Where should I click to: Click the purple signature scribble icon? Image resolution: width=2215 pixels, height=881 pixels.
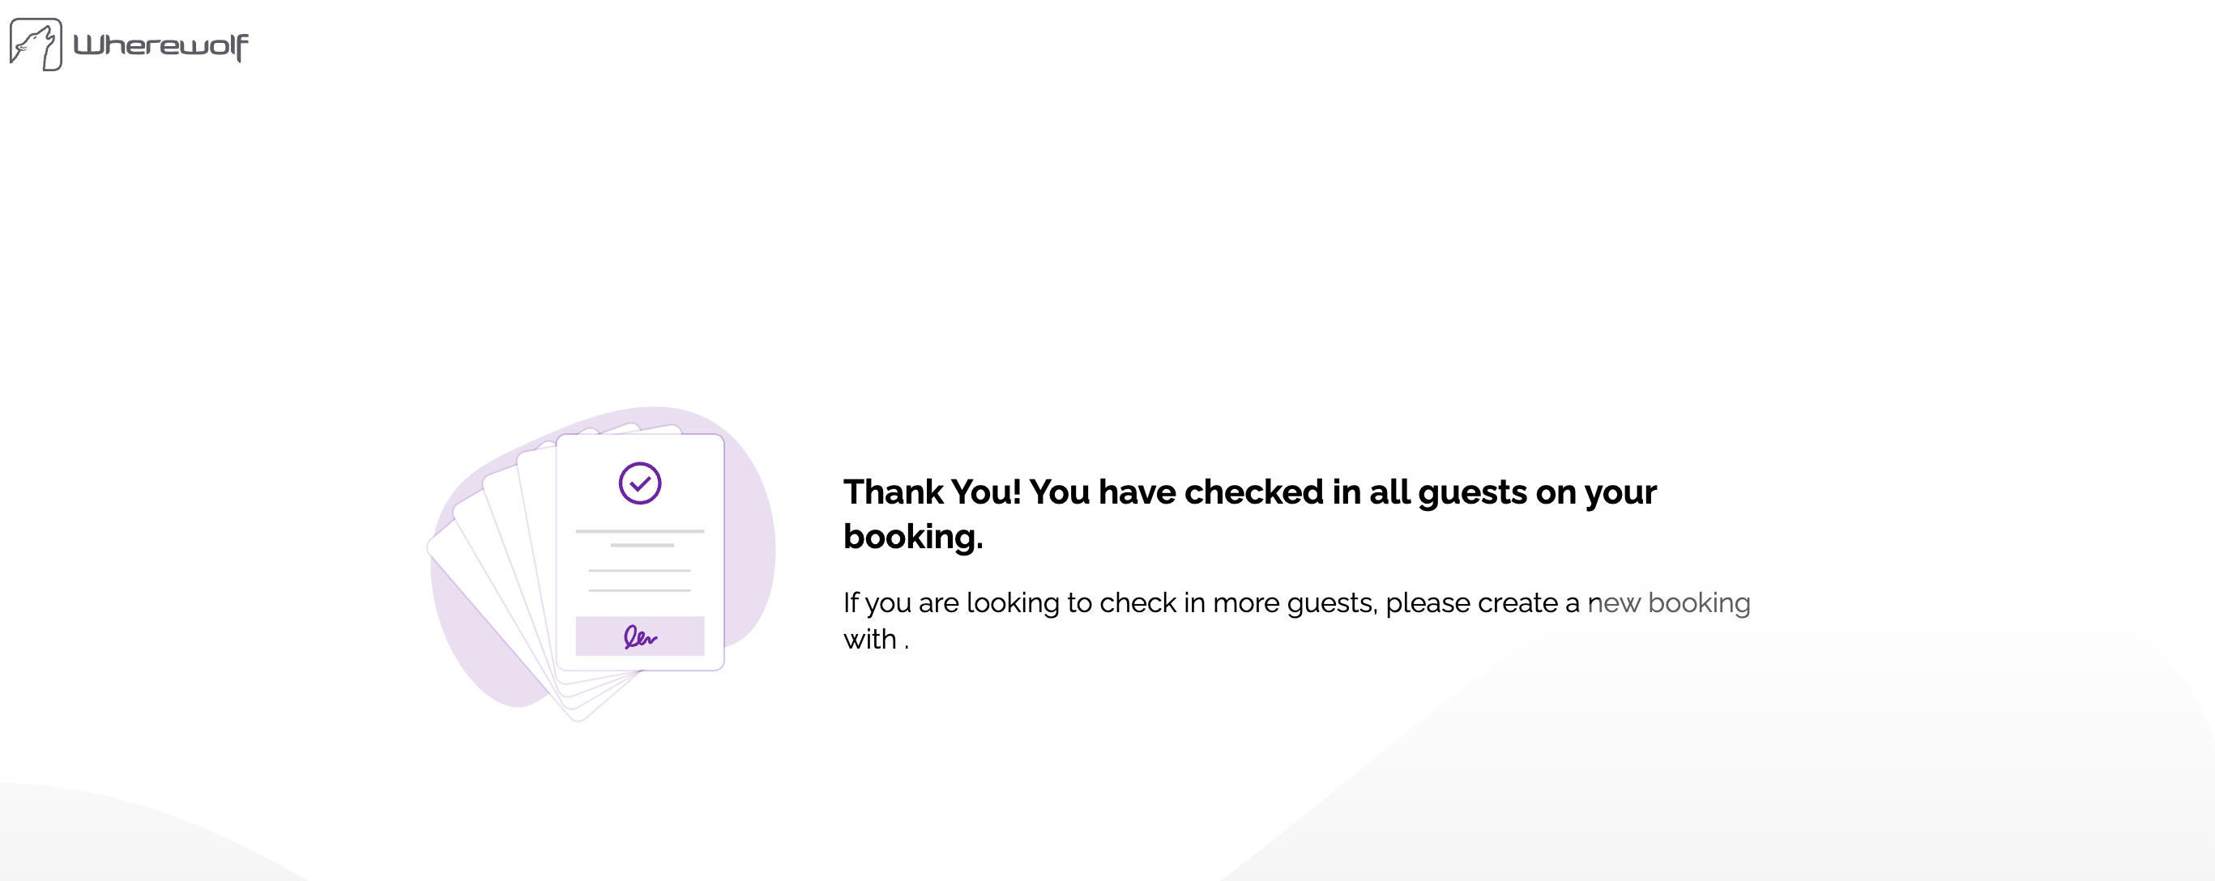pyautogui.click(x=640, y=637)
